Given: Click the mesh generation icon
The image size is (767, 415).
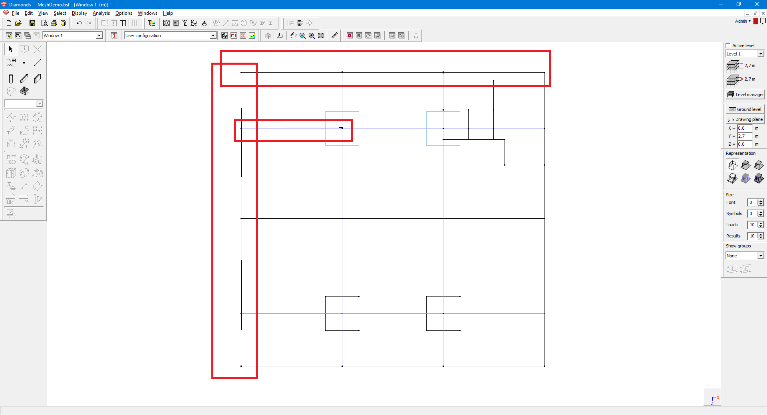Looking at the screenshot, I should (x=167, y=23).
